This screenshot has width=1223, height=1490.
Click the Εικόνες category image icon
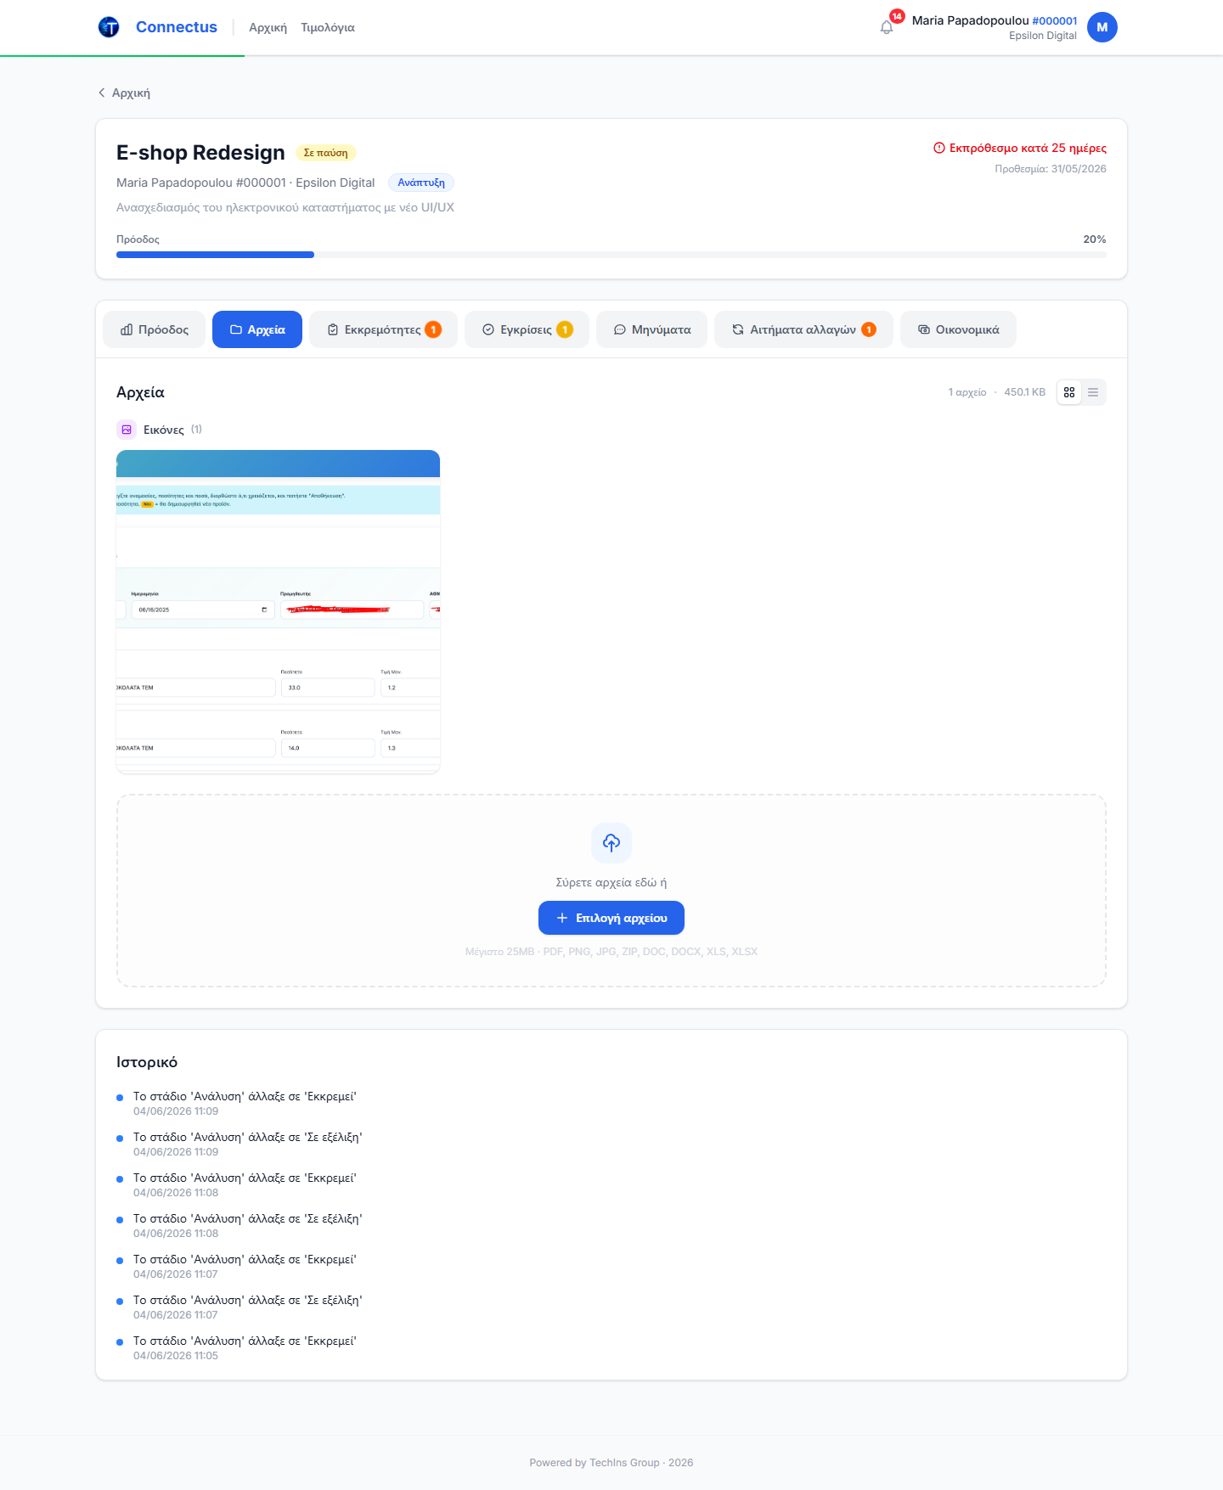click(127, 430)
